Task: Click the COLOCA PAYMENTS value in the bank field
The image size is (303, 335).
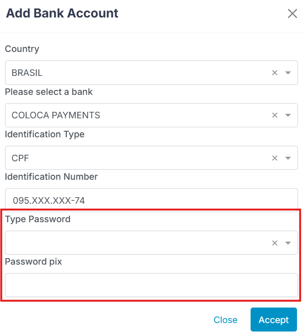Action: tap(56, 115)
